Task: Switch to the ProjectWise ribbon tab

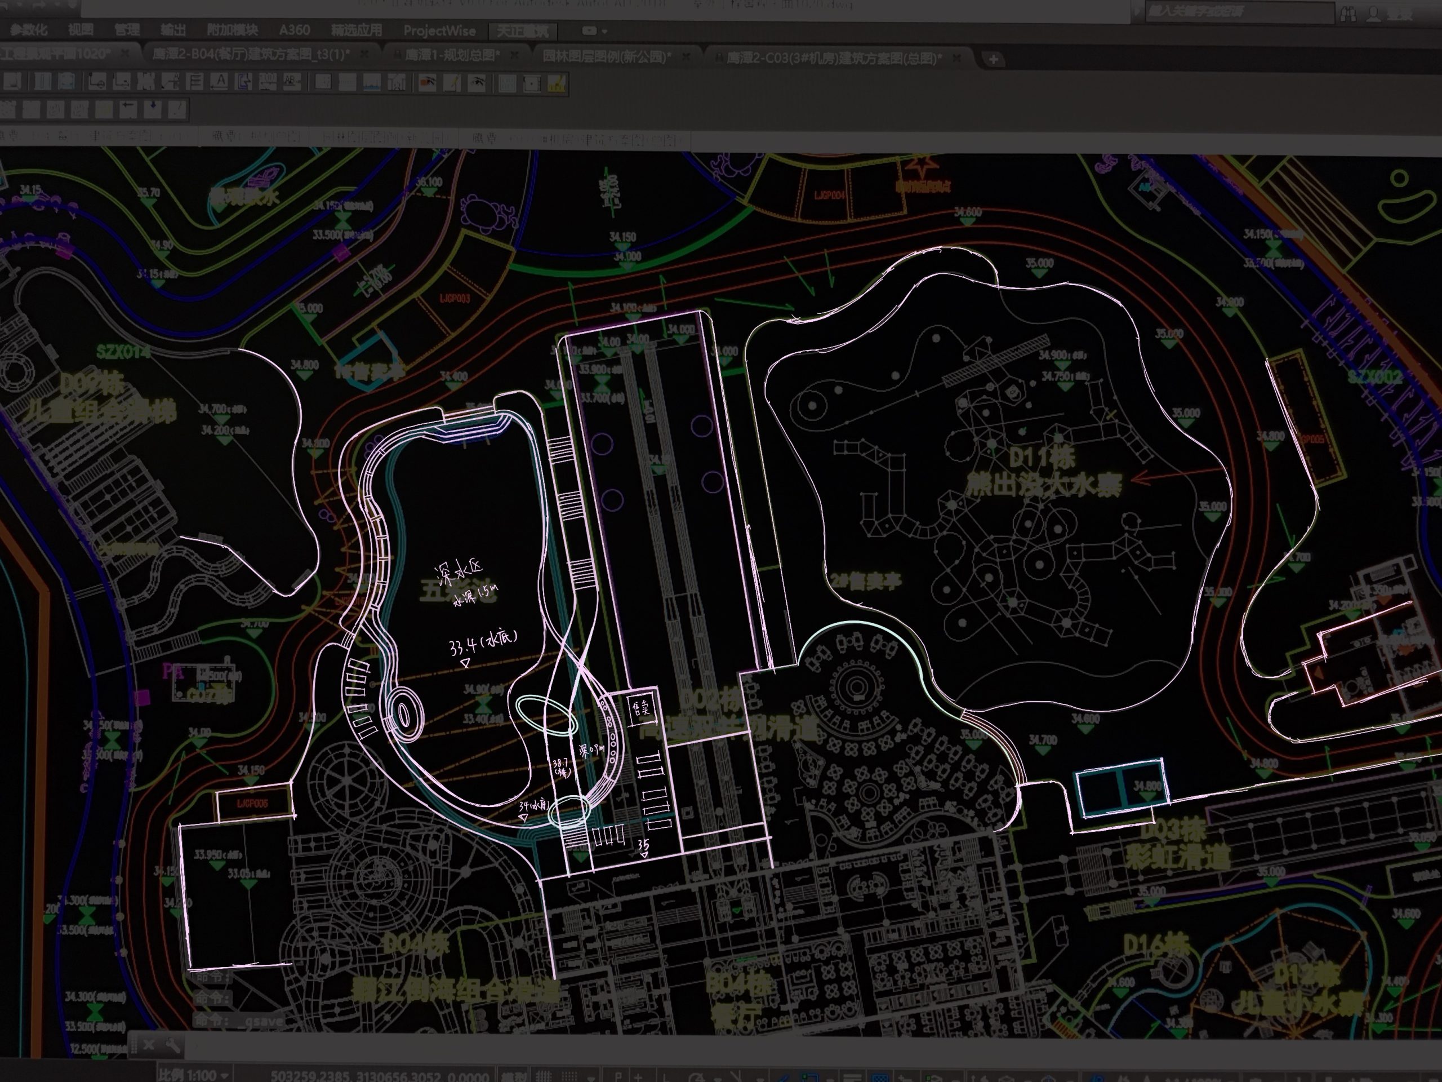Action: [x=439, y=30]
